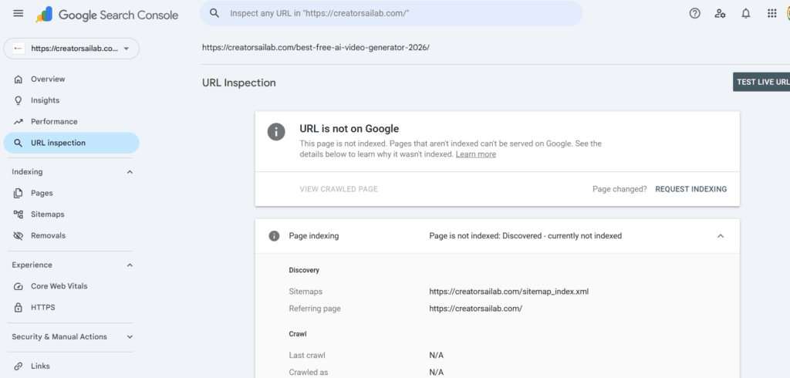Collapse the Page indexing panel chevron
The image size is (790, 378).
[721, 236]
